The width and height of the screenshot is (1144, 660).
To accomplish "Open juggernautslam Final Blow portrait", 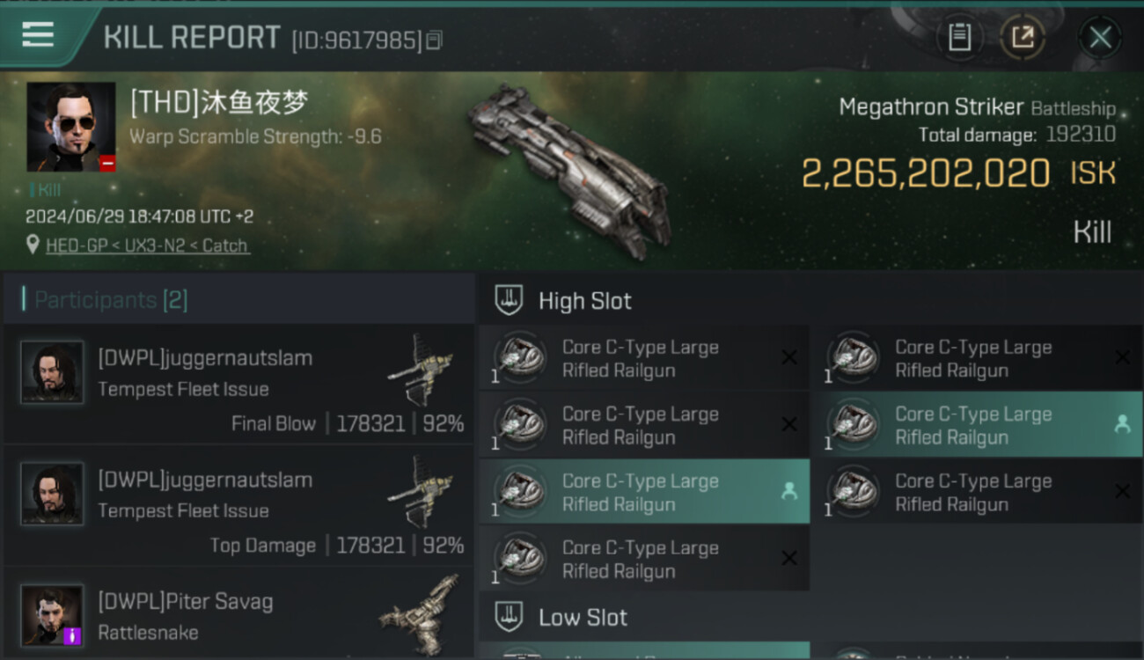I will [x=53, y=372].
